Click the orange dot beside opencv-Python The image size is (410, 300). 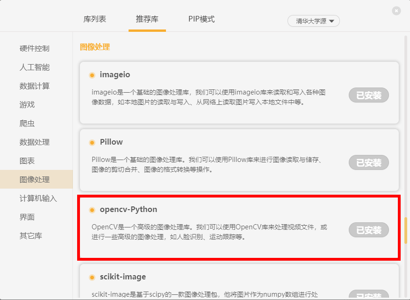(x=92, y=210)
